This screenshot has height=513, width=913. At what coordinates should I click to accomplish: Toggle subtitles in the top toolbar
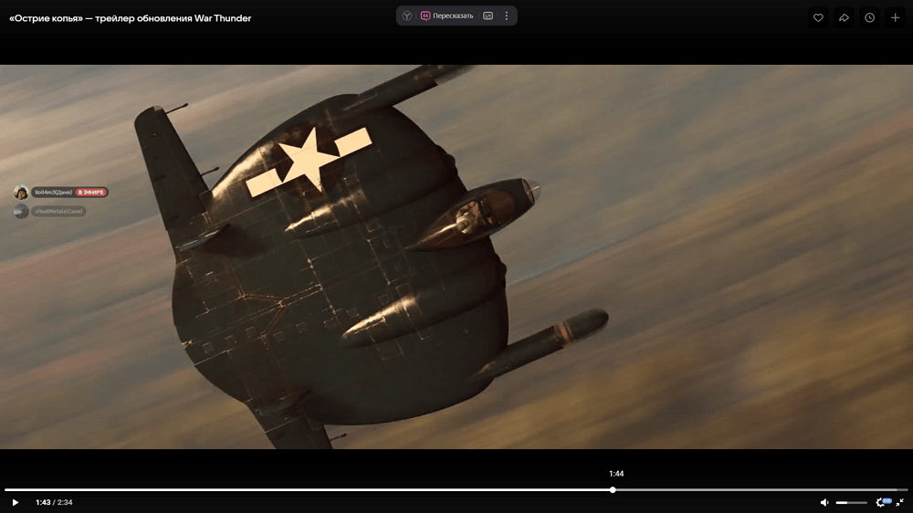click(x=488, y=16)
